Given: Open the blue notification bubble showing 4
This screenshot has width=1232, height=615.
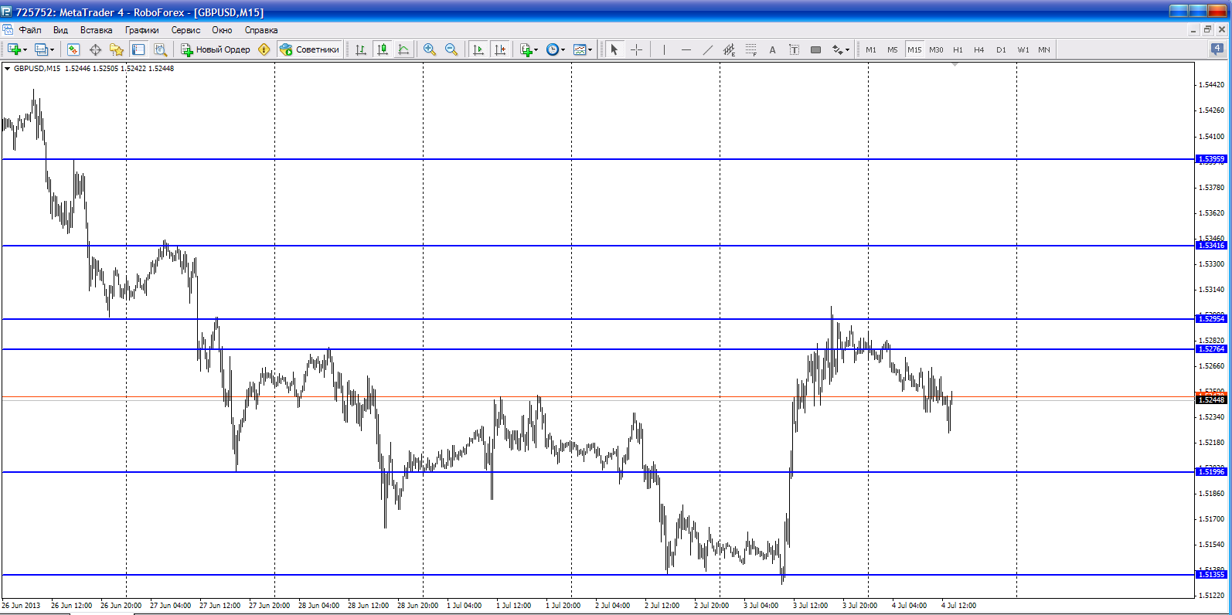Looking at the screenshot, I should click(1217, 49).
